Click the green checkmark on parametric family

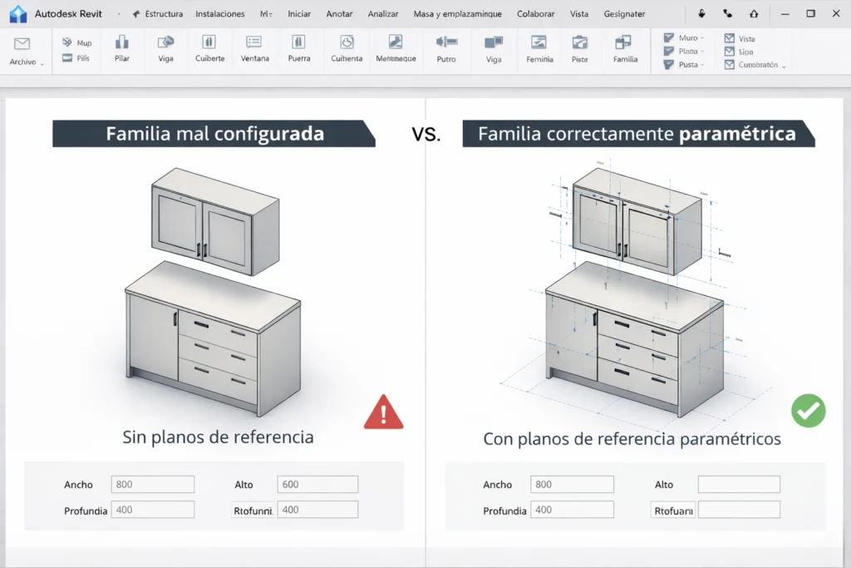tap(807, 411)
